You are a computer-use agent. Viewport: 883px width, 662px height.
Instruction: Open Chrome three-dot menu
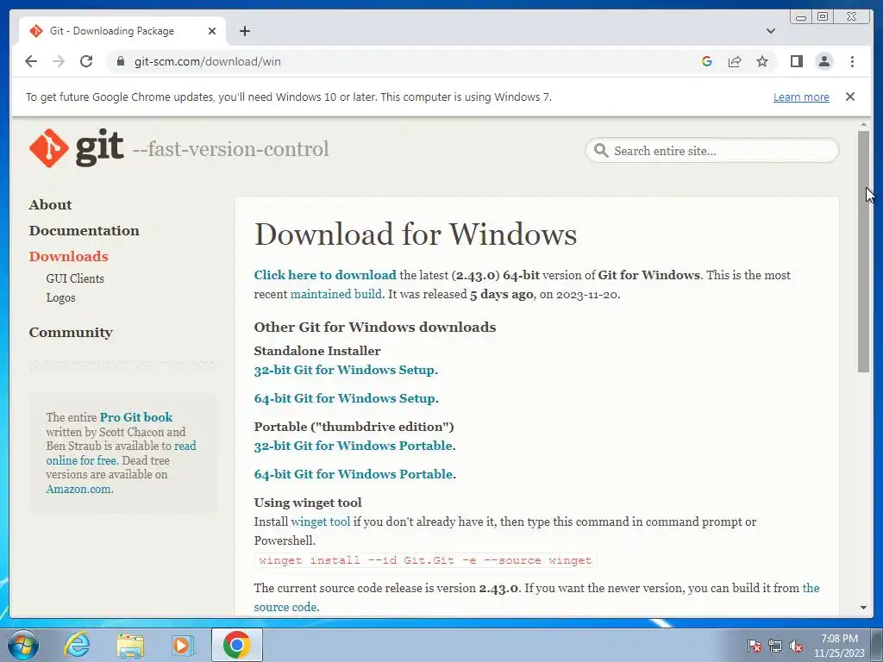(x=852, y=61)
